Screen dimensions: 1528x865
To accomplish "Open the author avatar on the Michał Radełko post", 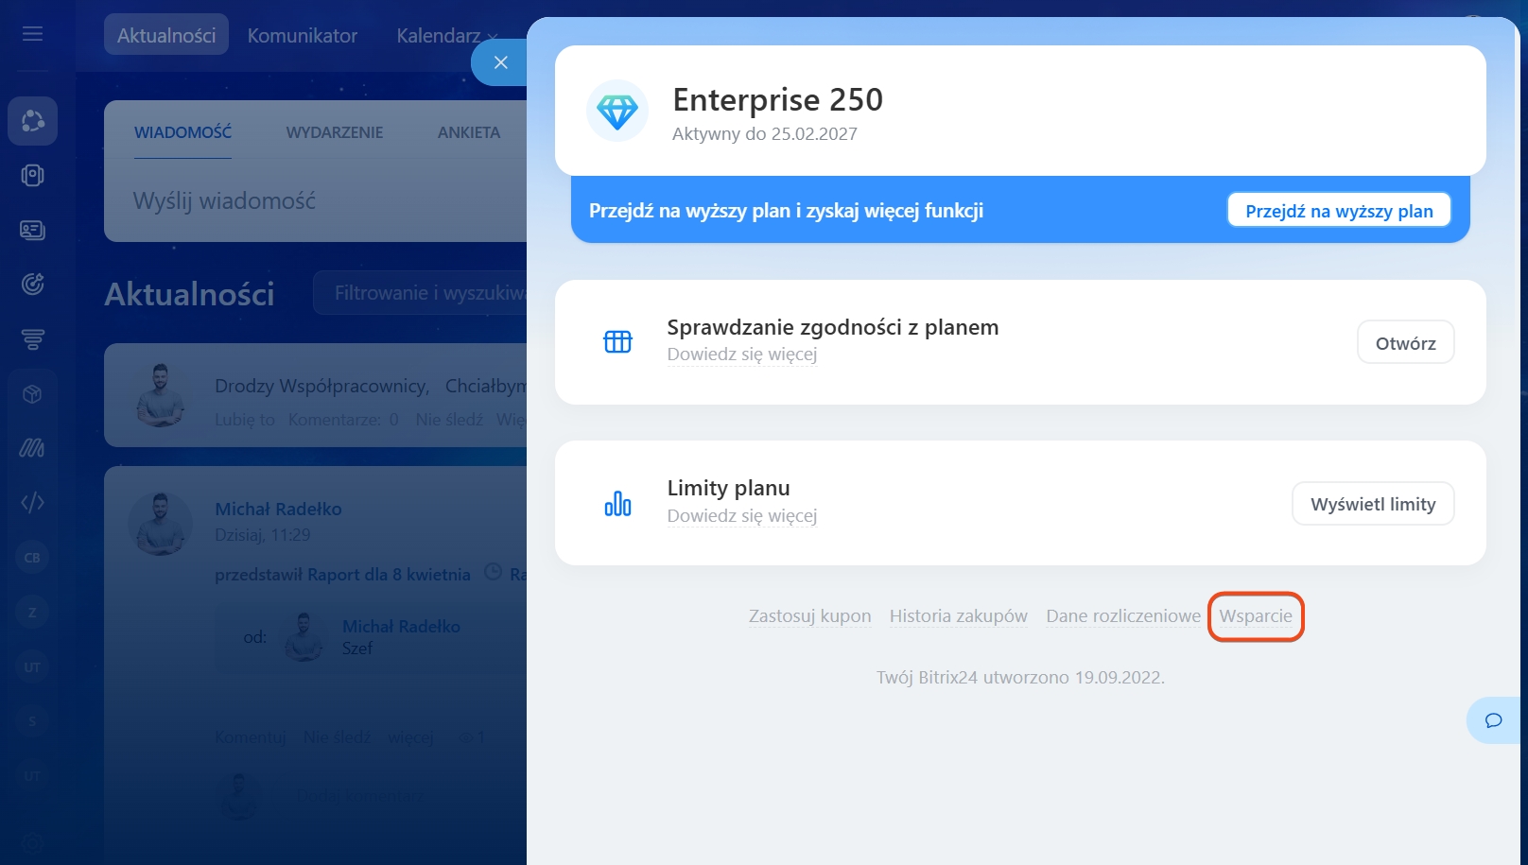I will (x=161, y=523).
